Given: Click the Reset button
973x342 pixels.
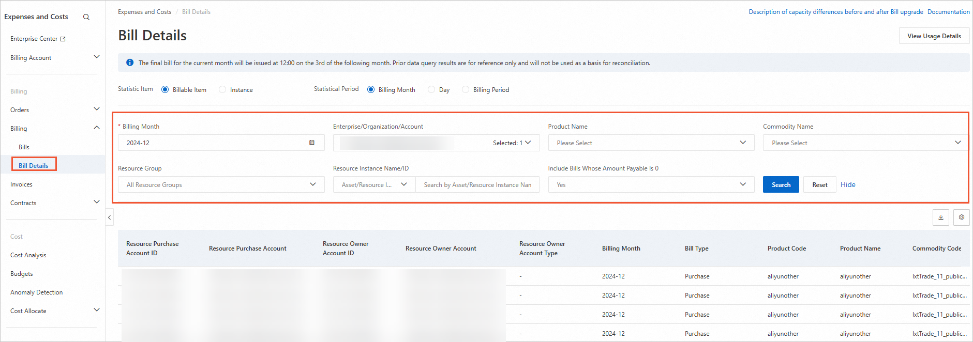Looking at the screenshot, I should point(820,184).
